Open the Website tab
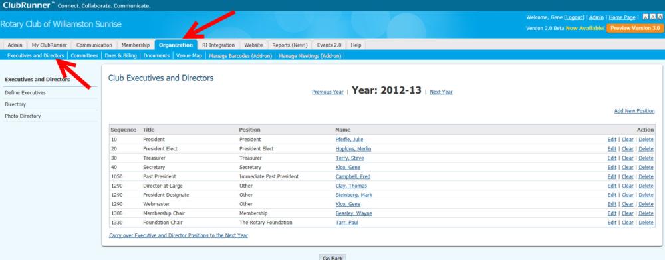Viewport: 665px width, 260px height. pyautogui.click(x=253, y=45)
